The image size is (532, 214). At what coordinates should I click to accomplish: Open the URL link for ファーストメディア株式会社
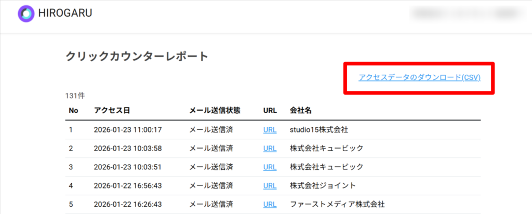point(270,204)
